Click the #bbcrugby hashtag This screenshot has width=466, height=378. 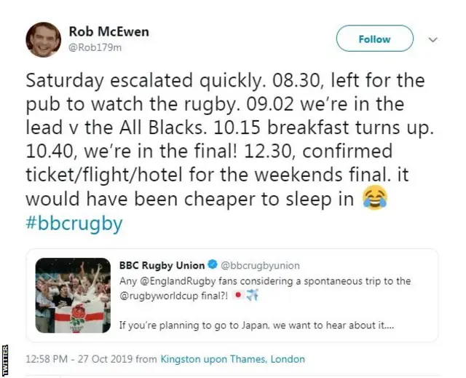click(74, 223)
